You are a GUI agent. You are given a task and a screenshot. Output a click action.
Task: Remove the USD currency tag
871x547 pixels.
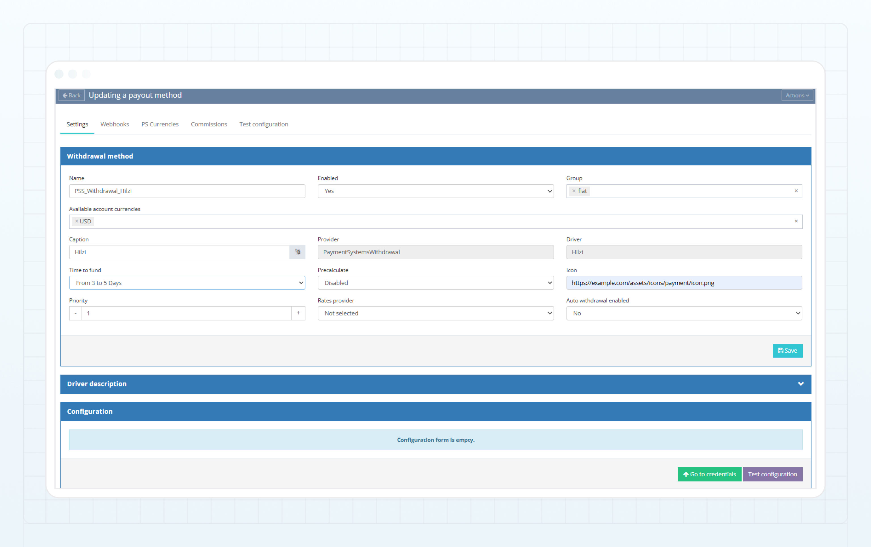[x=76, y=221]
